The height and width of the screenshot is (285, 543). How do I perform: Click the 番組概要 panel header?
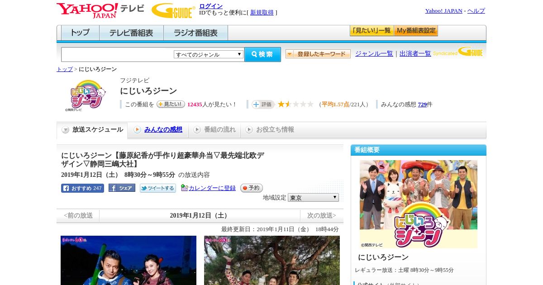click(419, 150)
